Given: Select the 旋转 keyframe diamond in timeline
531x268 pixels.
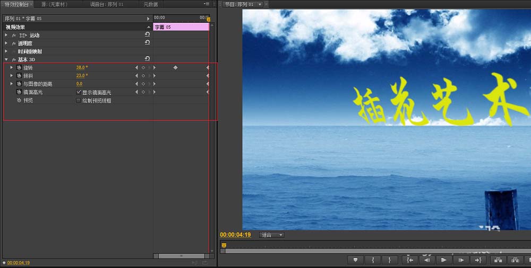Looking at the screenshot, I should click(175, 68).
